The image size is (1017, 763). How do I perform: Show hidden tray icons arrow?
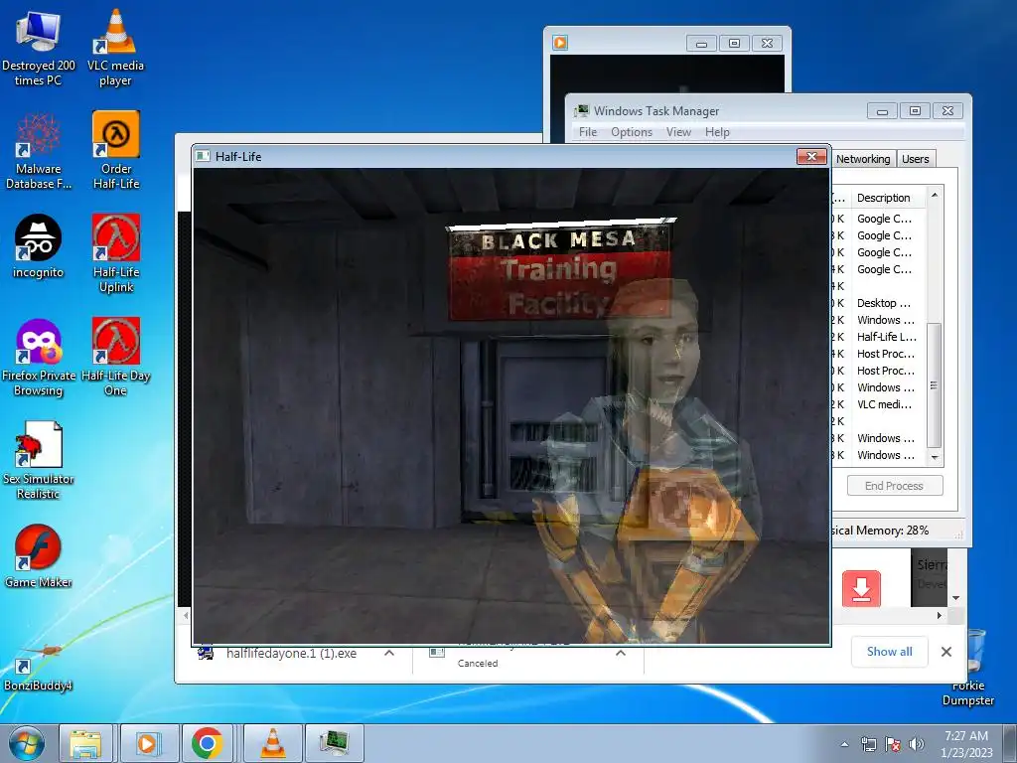(x=844, y=744)
